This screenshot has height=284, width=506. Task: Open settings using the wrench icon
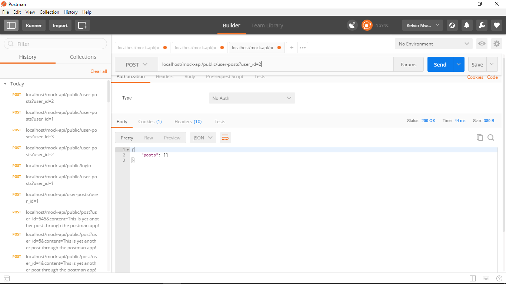(481, 25)
